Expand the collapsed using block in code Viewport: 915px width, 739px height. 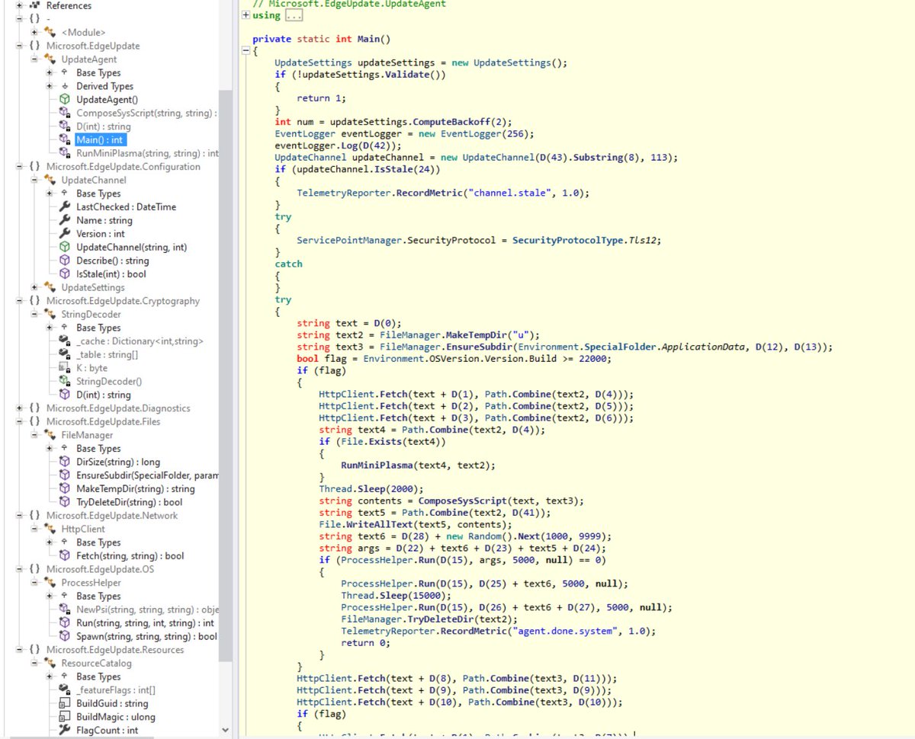pyautogui.click(x=246, y=15)
